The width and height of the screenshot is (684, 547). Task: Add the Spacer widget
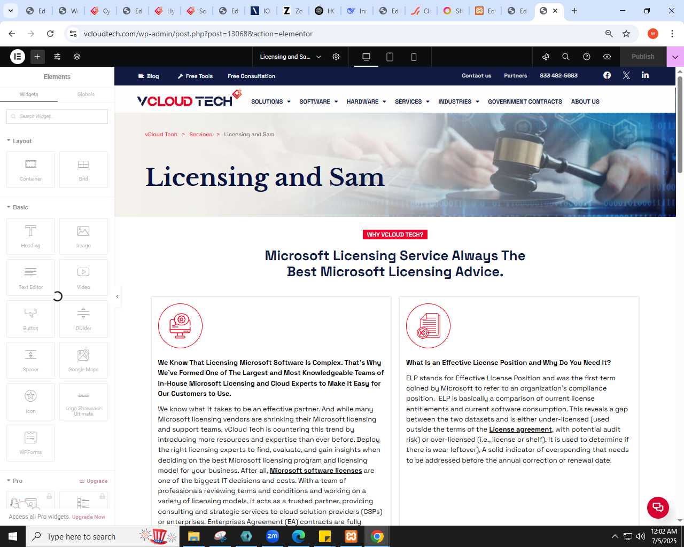tap(30, 360)
